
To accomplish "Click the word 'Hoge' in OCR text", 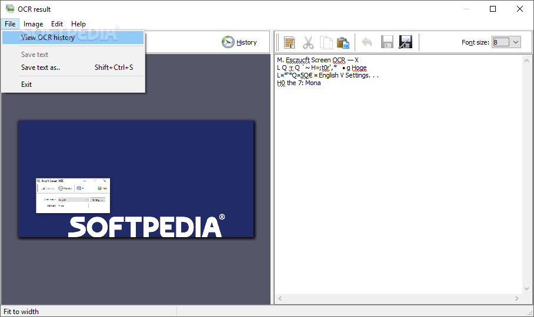I will pos(359,68).
